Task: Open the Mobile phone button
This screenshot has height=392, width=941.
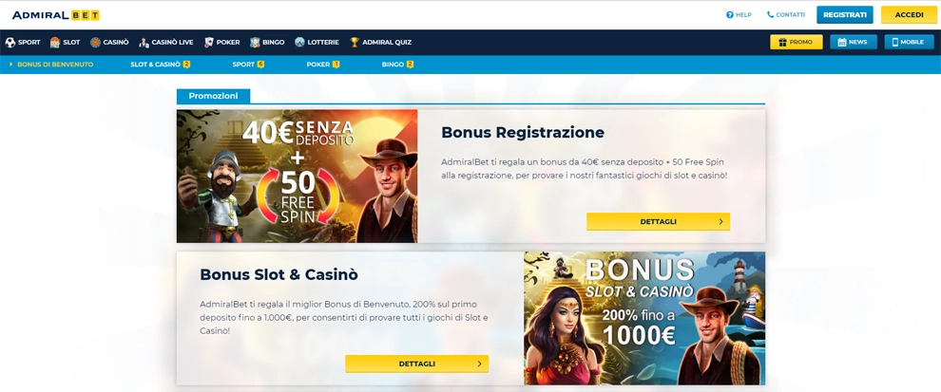Action: pyautogui.click(x=909, y=42)
